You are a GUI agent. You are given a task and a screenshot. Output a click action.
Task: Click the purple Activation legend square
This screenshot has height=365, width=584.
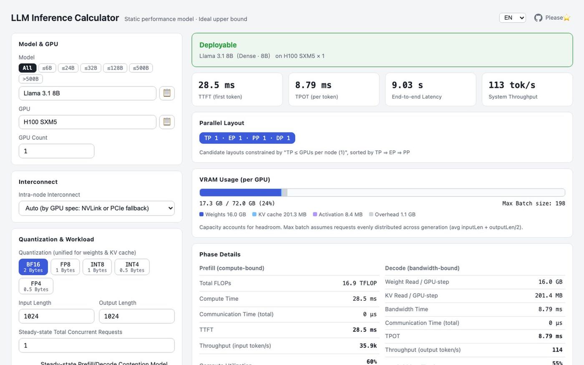pos(315,214)
